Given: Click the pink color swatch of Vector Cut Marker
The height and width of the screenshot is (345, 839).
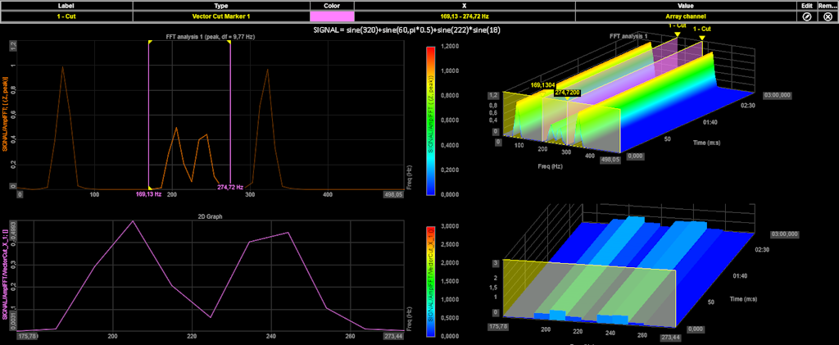Looking at the screenshot, I should pos(332,16).
